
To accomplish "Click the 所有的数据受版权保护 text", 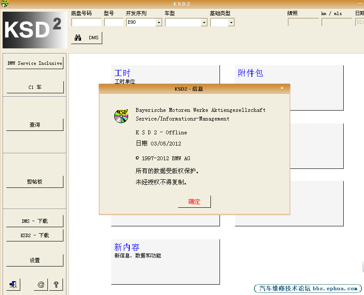I will [x=167, y=171].
